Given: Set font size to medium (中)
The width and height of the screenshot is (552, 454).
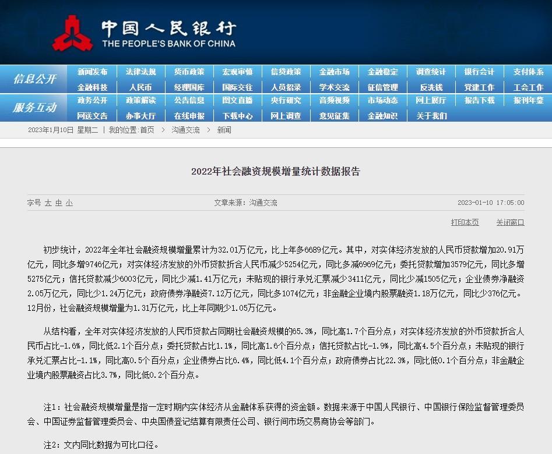Looking at the screenshot, I should click(58, 203).
